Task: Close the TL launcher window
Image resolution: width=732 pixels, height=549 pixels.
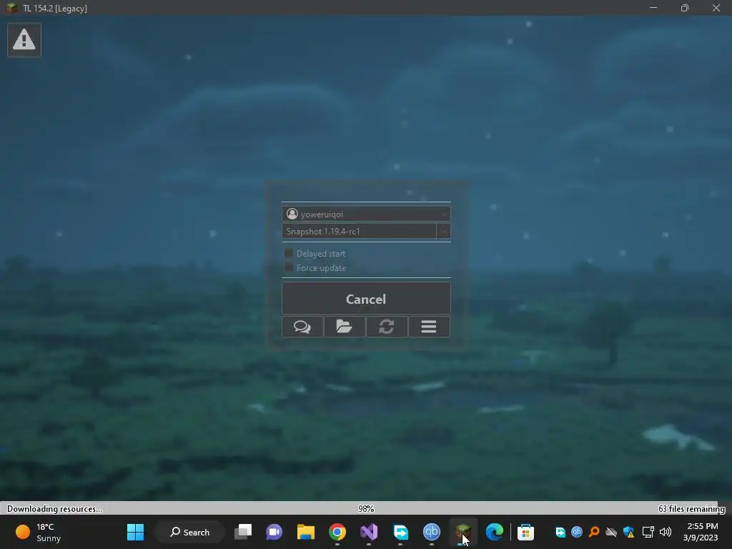Action: point(716,8)
